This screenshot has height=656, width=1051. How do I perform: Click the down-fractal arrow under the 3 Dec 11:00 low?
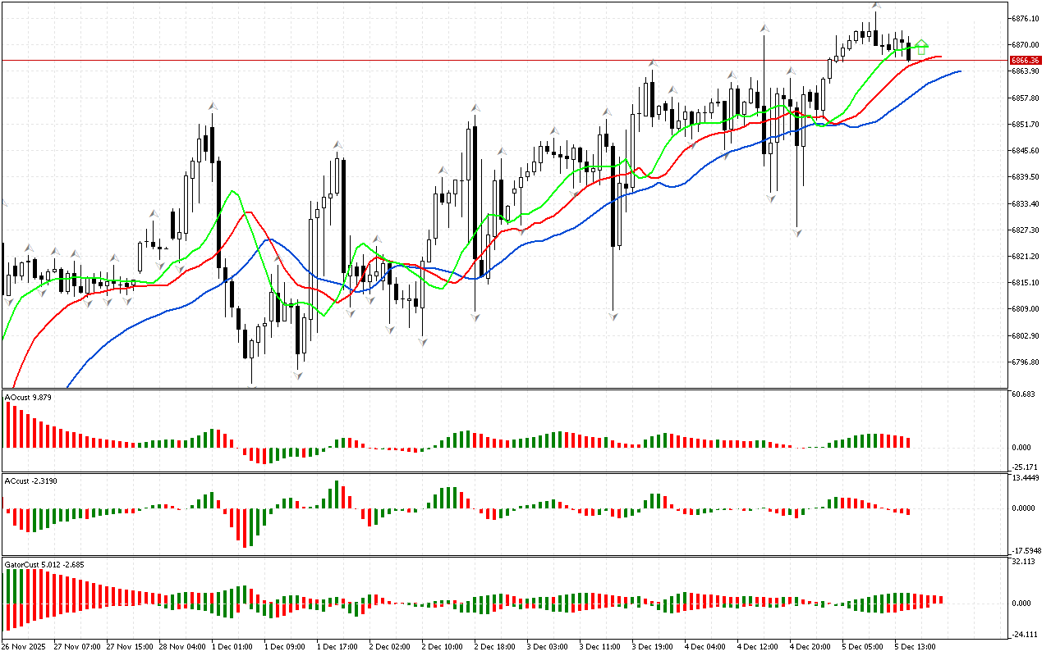point(613,316)
